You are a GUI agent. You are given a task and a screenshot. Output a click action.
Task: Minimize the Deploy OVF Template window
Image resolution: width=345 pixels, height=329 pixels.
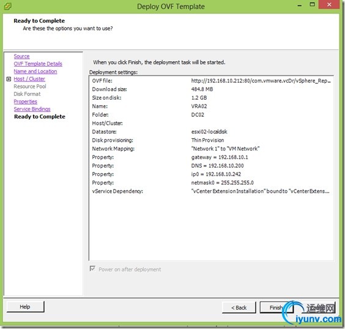[300, 5]
